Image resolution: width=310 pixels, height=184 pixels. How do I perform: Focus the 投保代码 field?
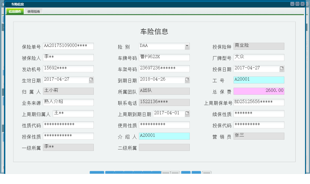[259, 125]
